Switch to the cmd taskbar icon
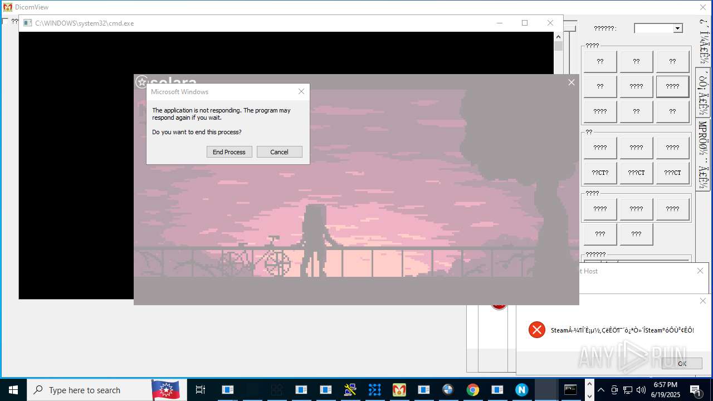Image resolution: width=713 pixels, height=401 pixels. pos(570,390)
